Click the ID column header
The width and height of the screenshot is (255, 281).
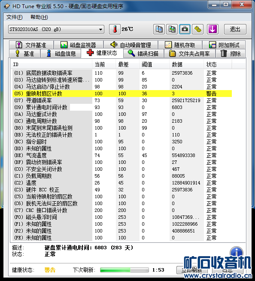tap(52, 64)
